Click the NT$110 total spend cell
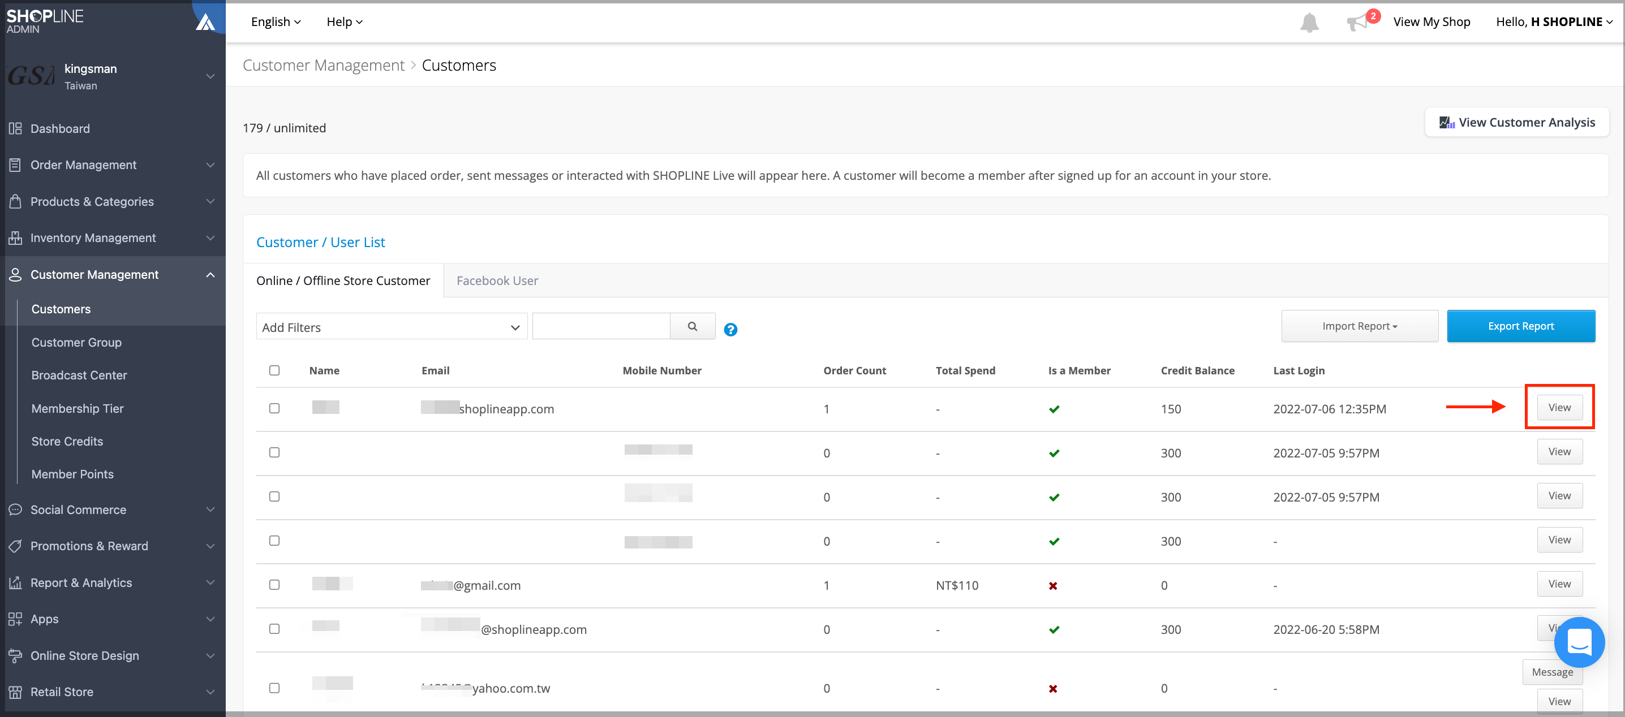The width and height of the screenshot is (1625, 717). pos(956,585)
